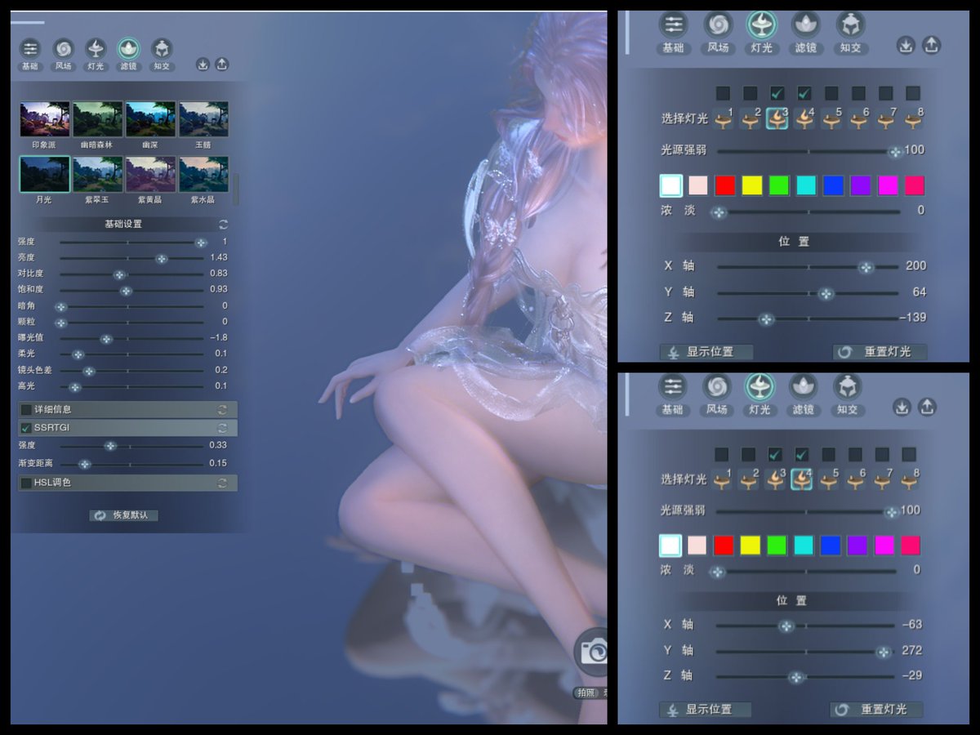Screen dimensions: 980x735
Task: Click the X 轴 slider handle showing 200
Action: pos(866,267)
